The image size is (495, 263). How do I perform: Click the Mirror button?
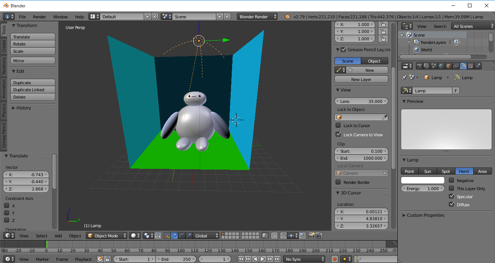(33, 60)
